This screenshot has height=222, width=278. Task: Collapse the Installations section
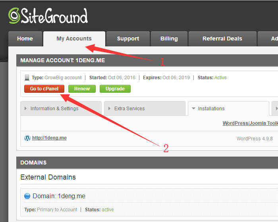pos(211,109)
